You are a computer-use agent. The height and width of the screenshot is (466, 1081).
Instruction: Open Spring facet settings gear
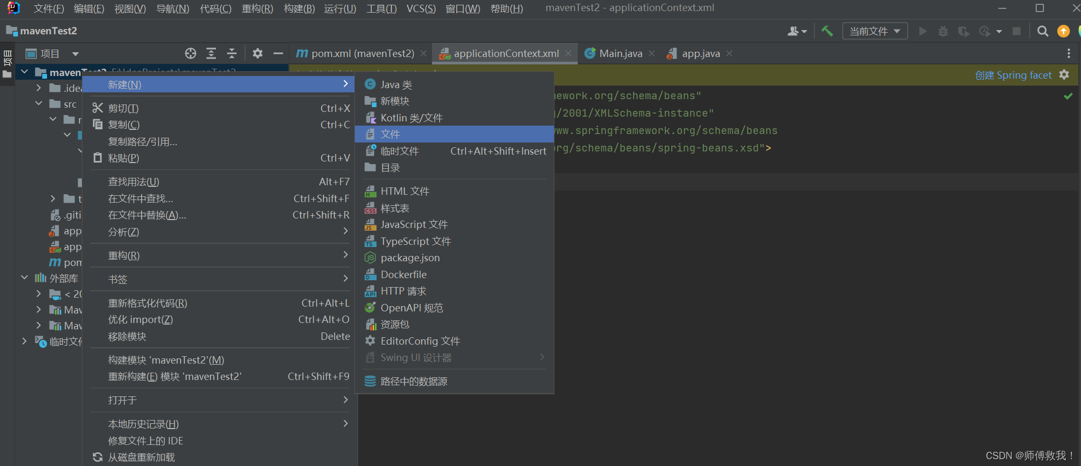click(x=1064, y=75)
